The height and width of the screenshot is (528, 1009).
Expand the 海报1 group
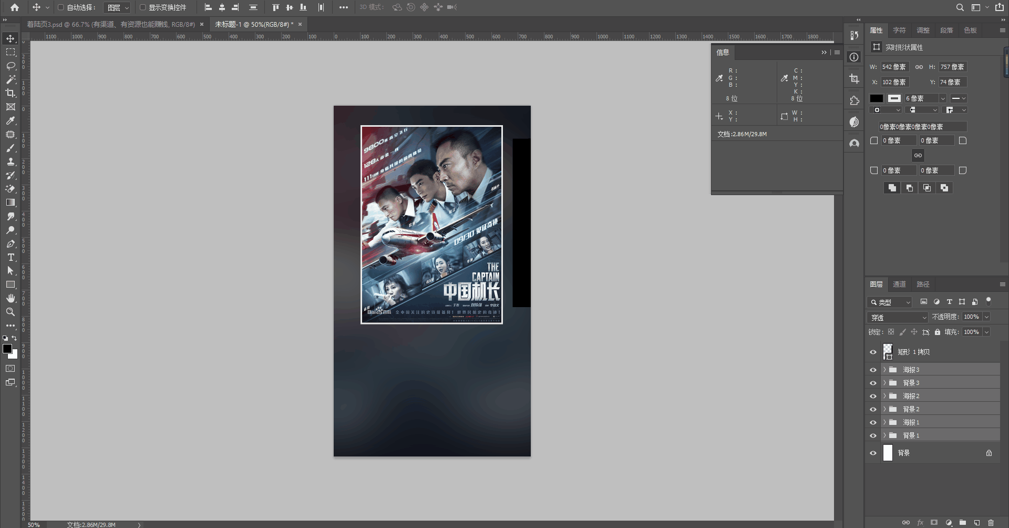coord(884,422)
